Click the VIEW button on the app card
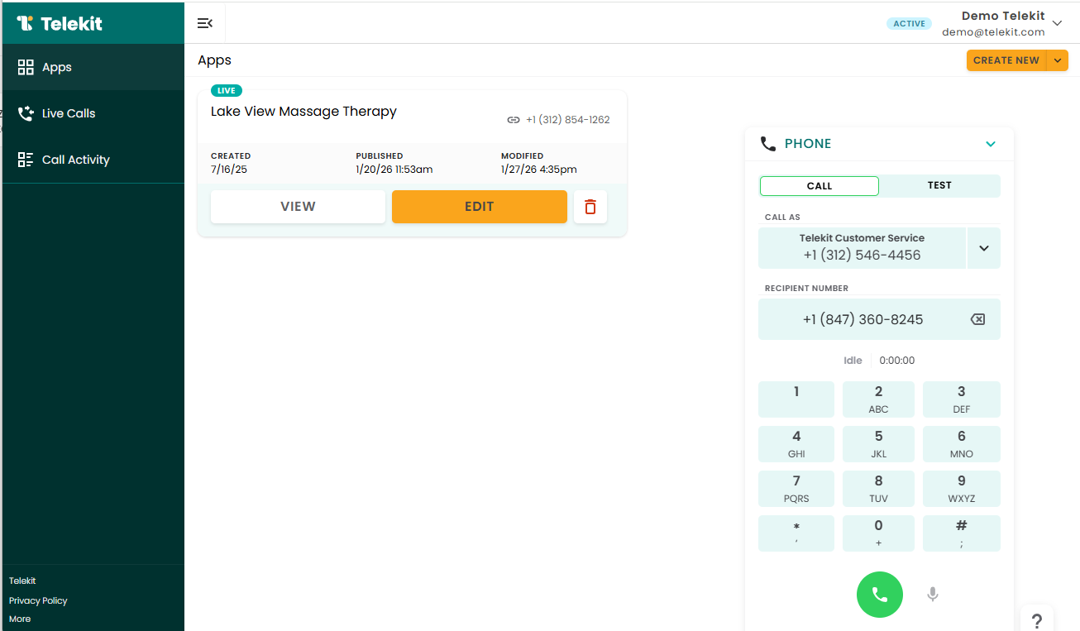Viewport: 1080px width, 631px height. click(298, 207)
